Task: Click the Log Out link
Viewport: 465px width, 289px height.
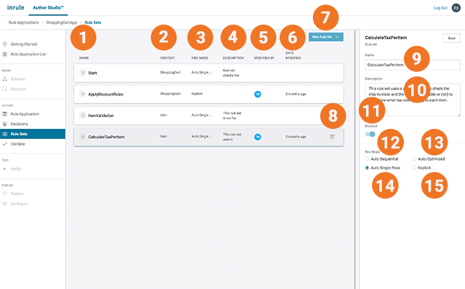Action: 440,7
